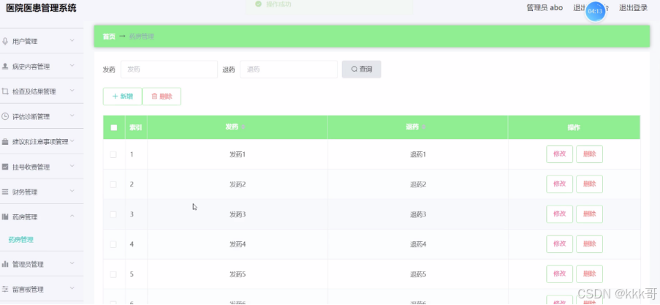Click the bar icon beside parent 药房管理 menu
The image size is (660, 305).
(x=5, y=217)
